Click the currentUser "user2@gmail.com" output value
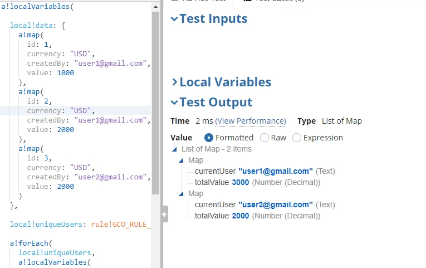The height and width of the screenshot is (268, 426). [x=276, y=204]
